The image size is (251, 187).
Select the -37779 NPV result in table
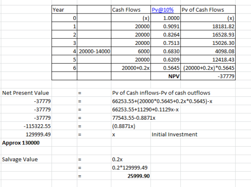208,76
